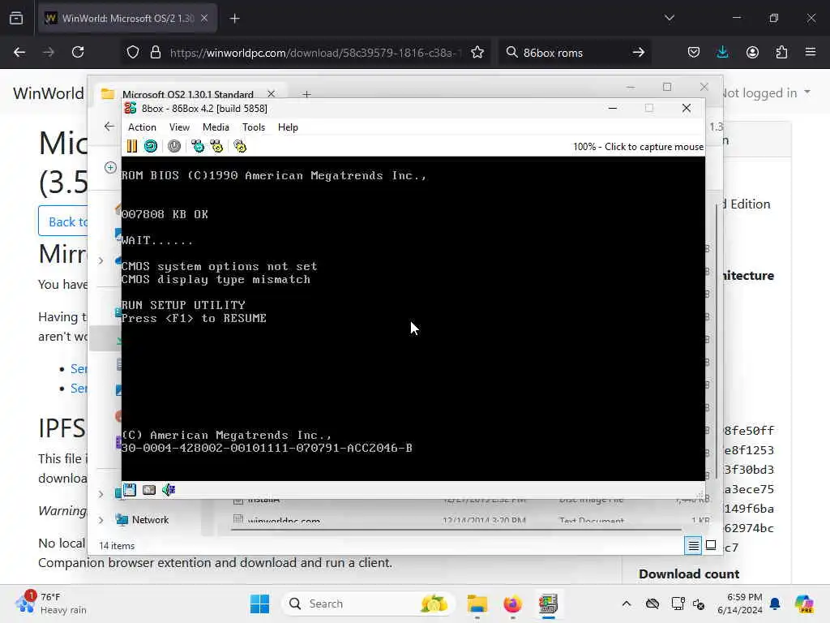Open Firefox from the taskbar
This screenshot has height=623, width=830.
pyautogui.click(x=512, y=604)
